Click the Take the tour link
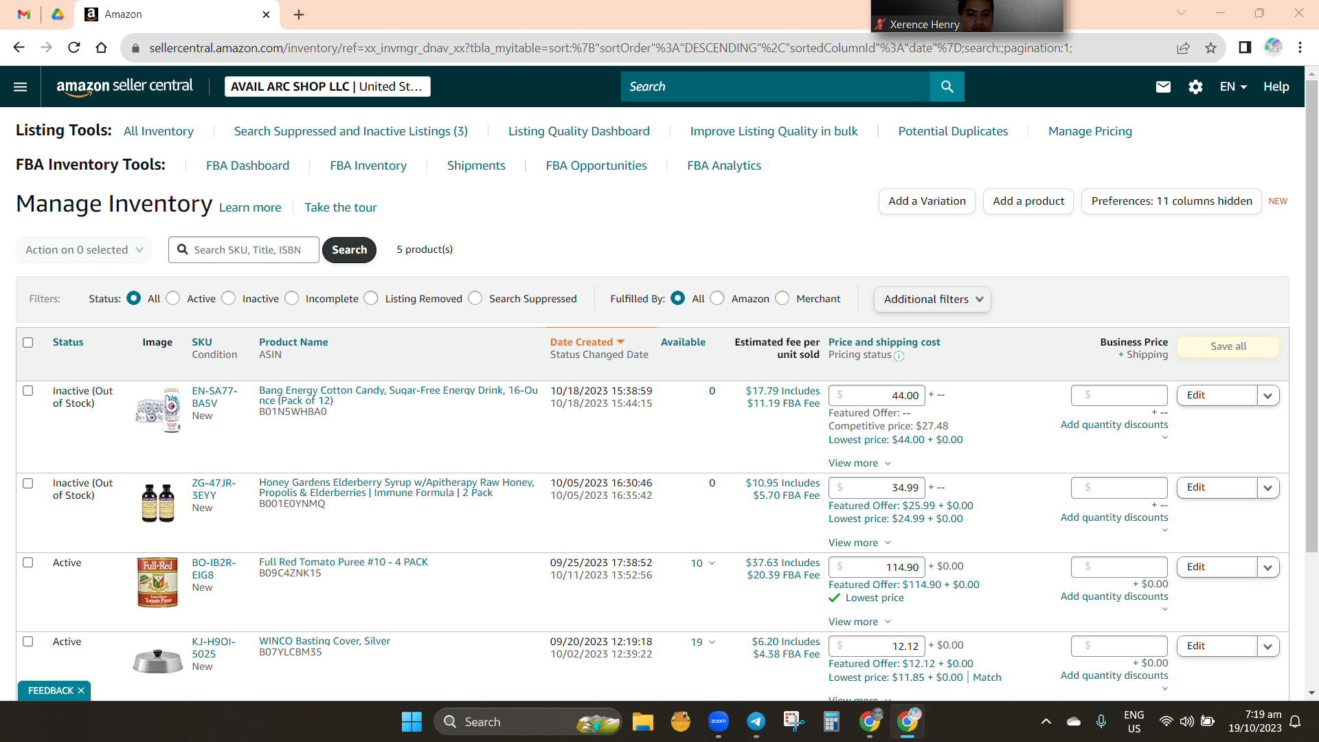Screen dimensions: 1319x742 (x=341, y=207)
